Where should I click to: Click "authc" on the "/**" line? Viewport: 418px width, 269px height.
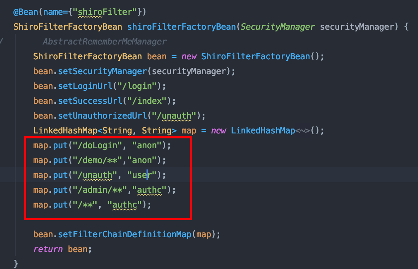coord(125,205)
